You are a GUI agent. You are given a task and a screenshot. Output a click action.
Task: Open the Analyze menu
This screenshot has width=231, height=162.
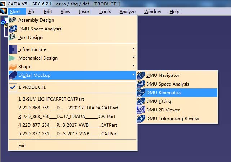click(128, 12)
